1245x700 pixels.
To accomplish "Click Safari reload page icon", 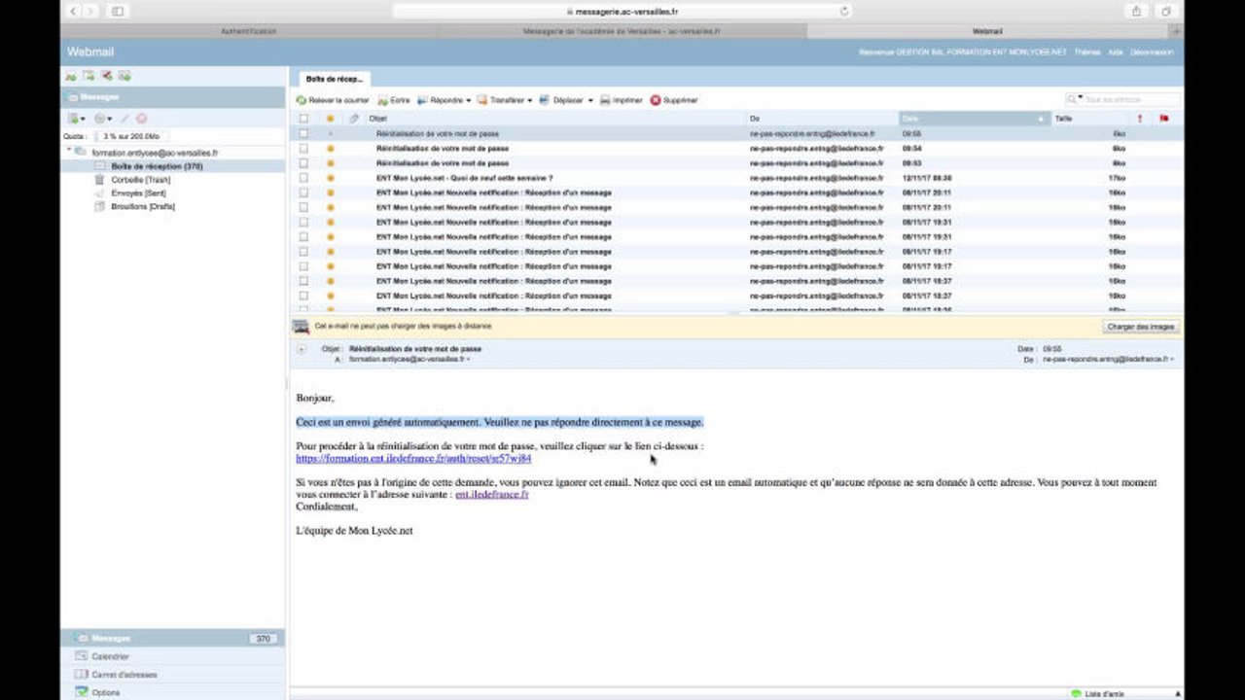I will pos(844,11).
